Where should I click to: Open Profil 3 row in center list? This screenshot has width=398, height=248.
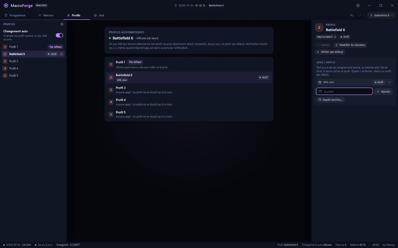click(189, 90)
